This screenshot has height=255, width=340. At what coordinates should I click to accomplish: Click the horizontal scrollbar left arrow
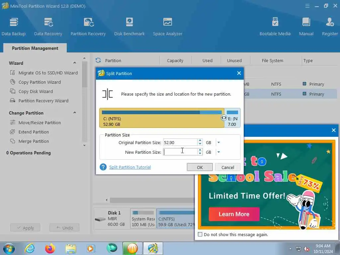107,200
